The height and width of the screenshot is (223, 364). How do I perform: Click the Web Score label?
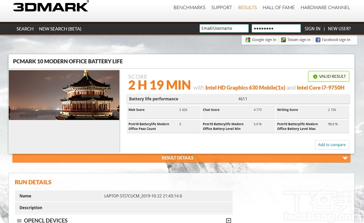[x=136, y=110]
